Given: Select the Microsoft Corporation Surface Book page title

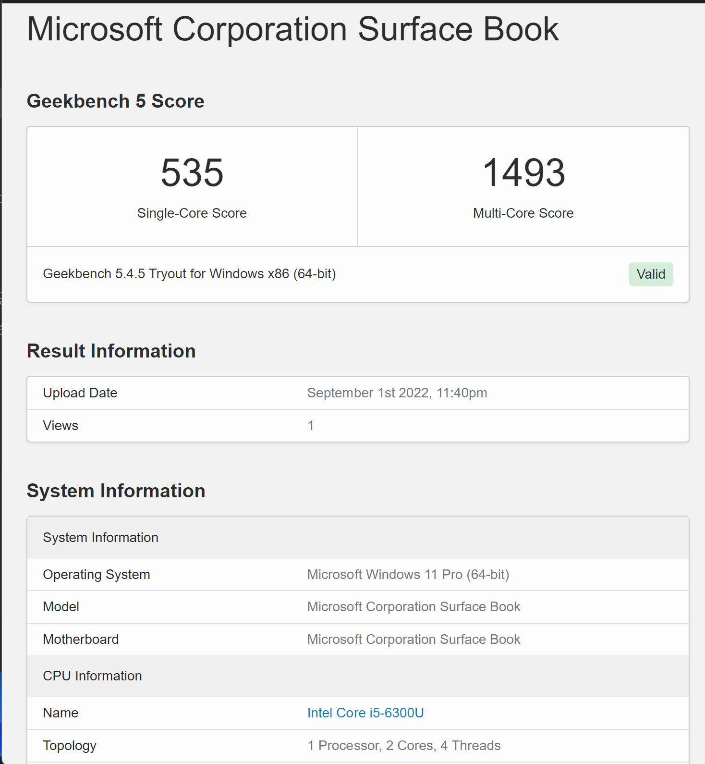Looking at the screenshot, I should 293,29.
